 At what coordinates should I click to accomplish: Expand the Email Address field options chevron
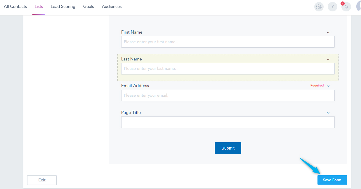pos(328,86)
